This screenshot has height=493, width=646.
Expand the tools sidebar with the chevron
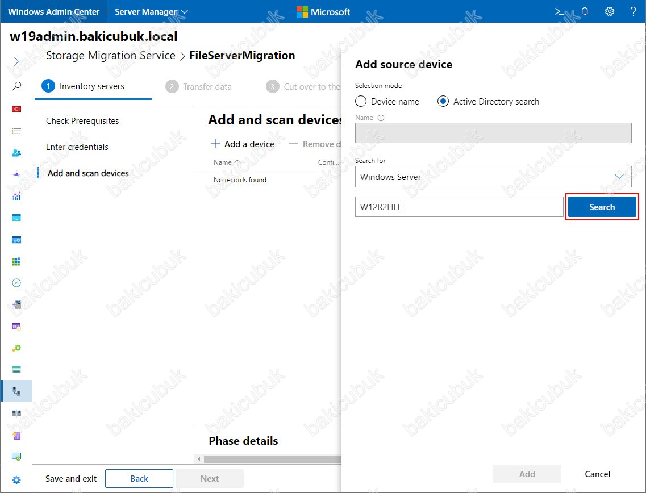tap(16, 61)
